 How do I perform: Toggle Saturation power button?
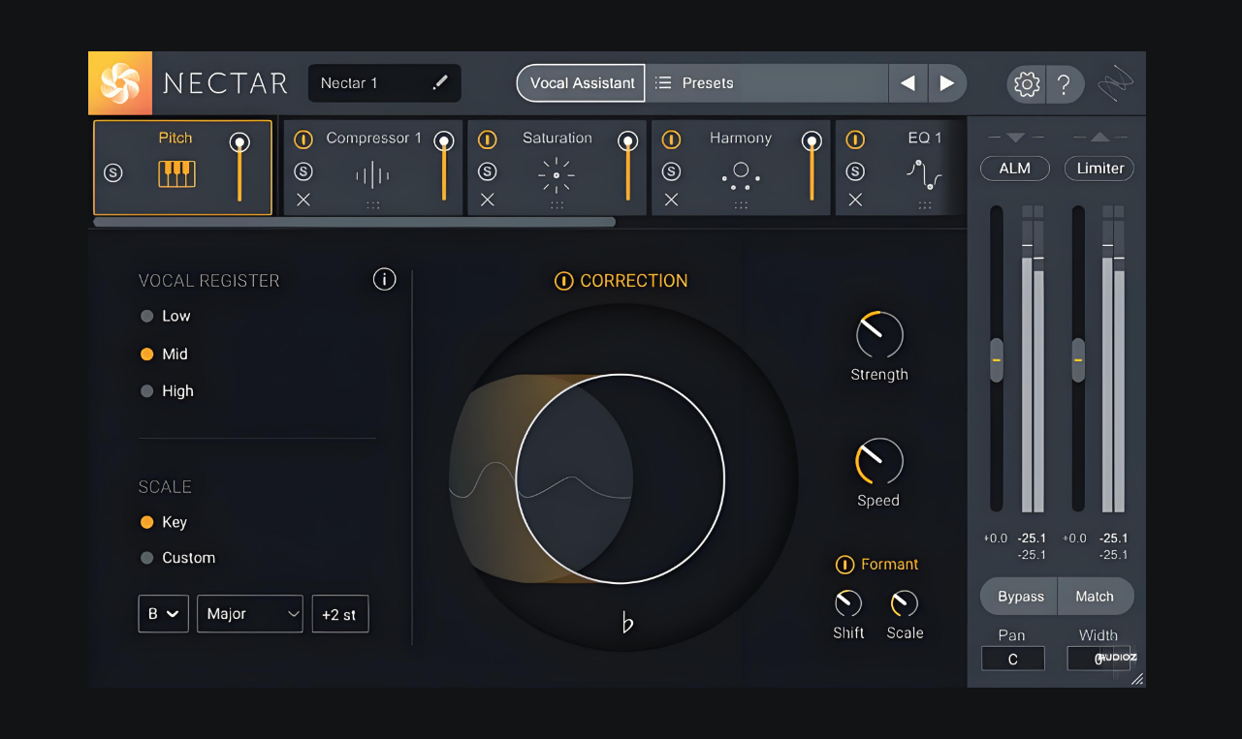[488, 139]
